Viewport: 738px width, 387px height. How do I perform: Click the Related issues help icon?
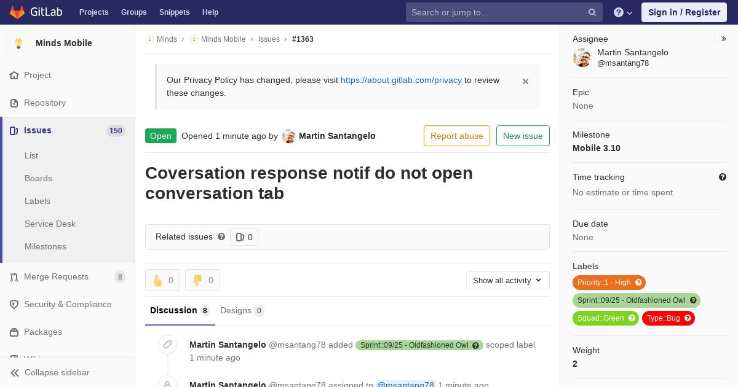[221, 237]
